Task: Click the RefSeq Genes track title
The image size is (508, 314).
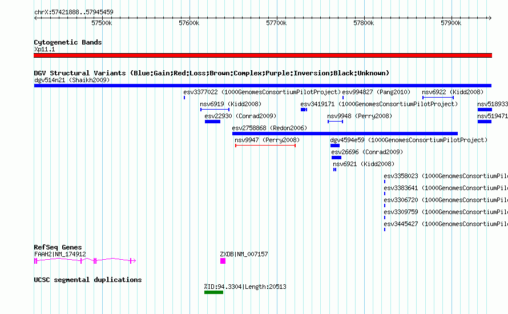Action: [58, 247]
